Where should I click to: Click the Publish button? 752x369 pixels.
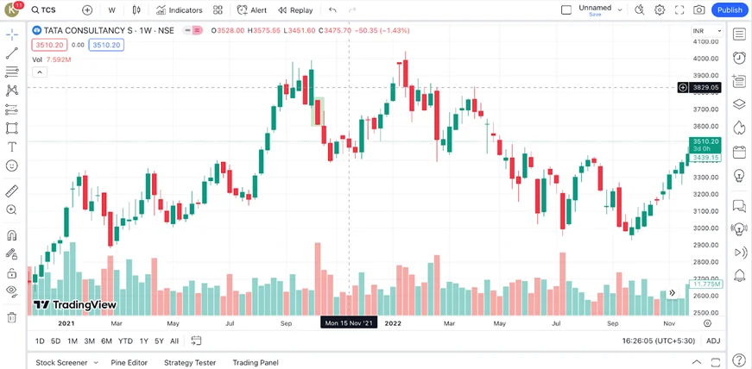pos(730,10)
